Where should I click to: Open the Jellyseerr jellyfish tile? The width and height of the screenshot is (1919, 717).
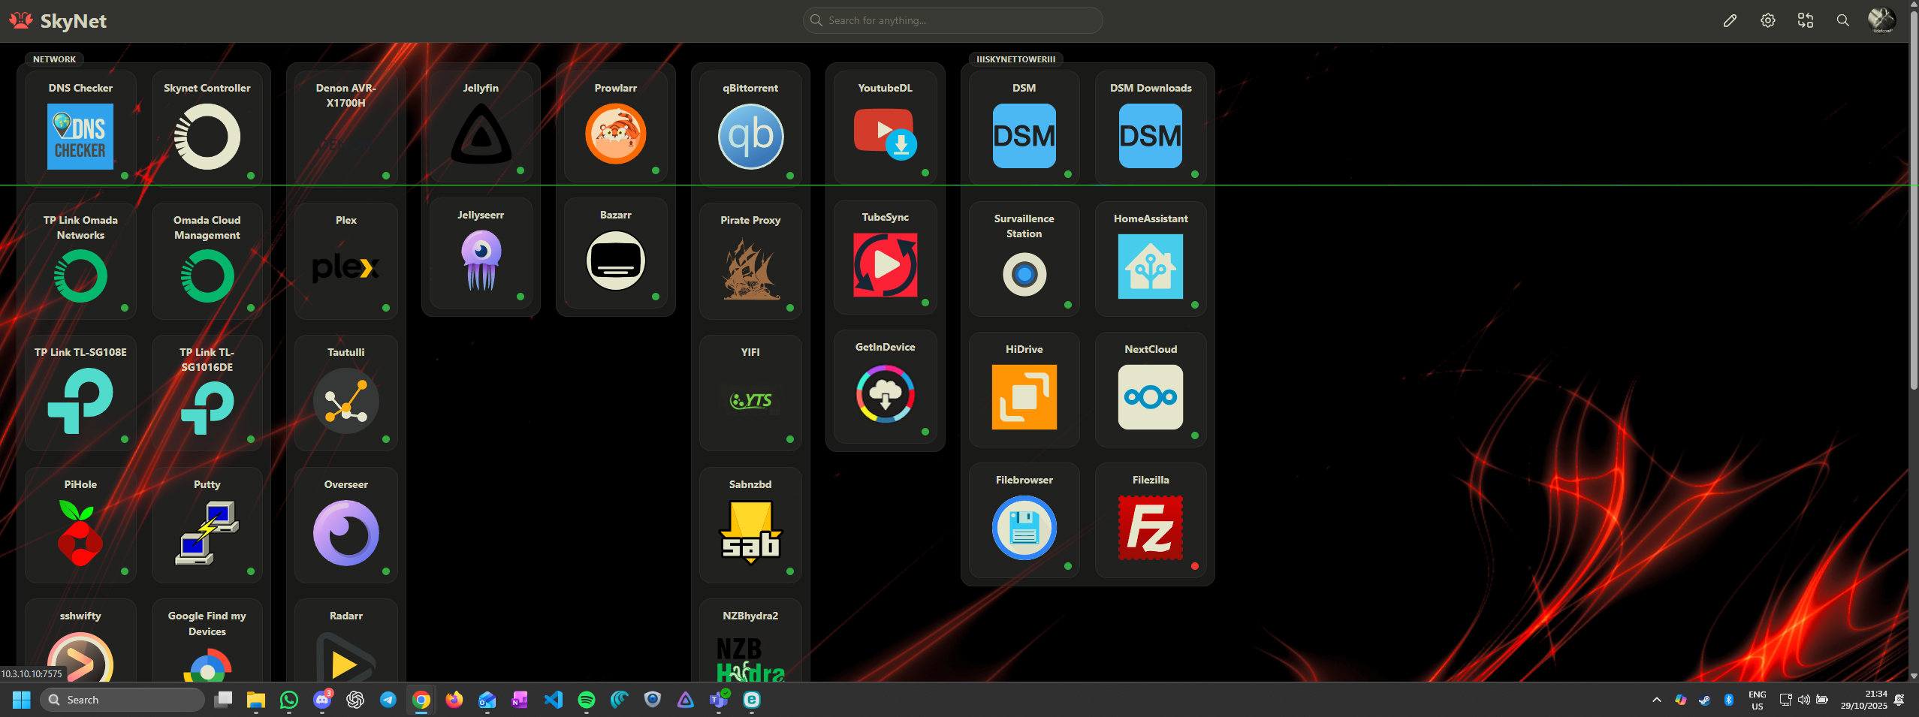point(481,253)
